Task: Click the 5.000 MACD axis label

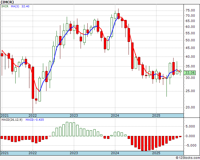Action: pos(190,127)
